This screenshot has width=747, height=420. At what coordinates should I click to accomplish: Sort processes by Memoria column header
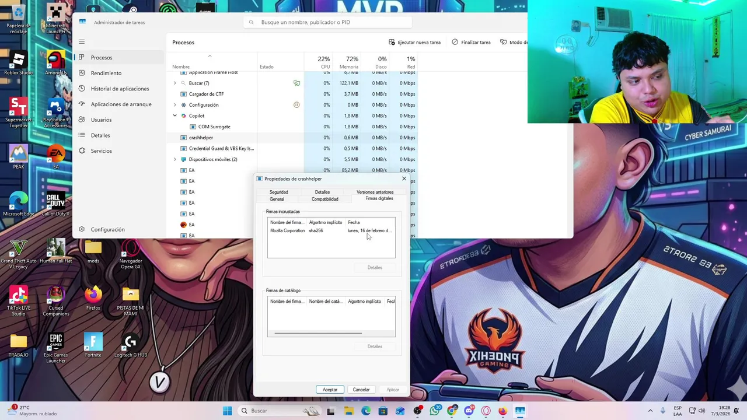click(347, 62)
